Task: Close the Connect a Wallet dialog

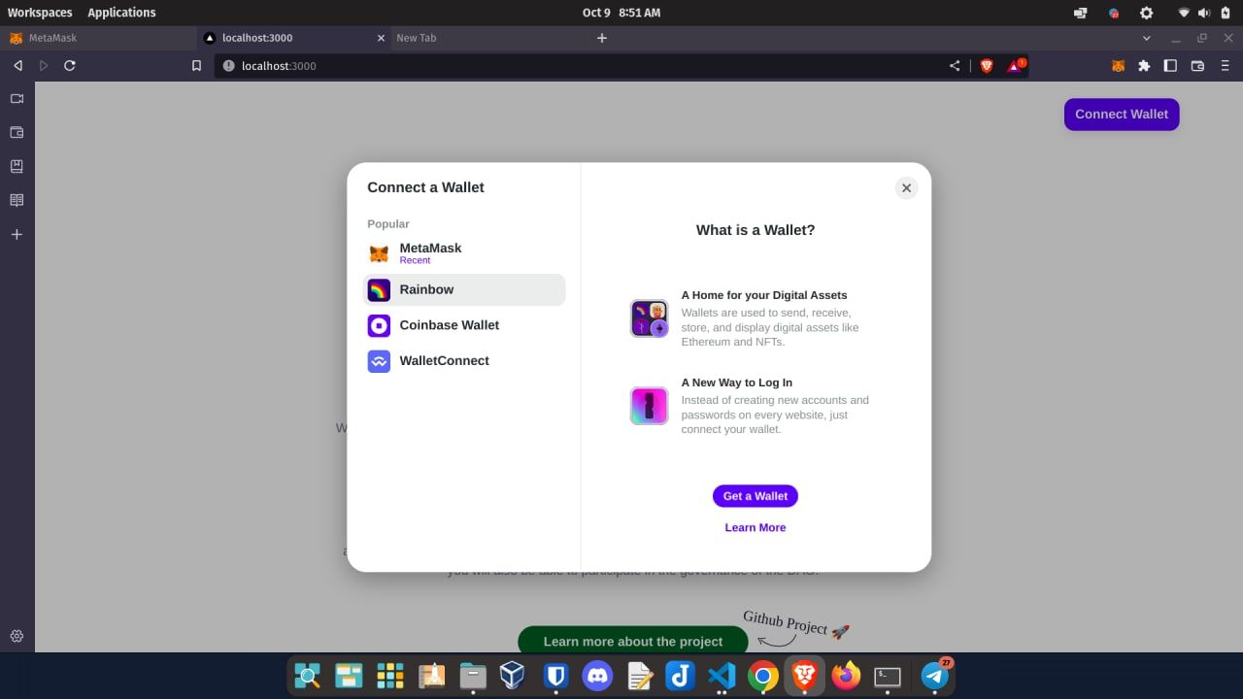Action: [906, 188]
